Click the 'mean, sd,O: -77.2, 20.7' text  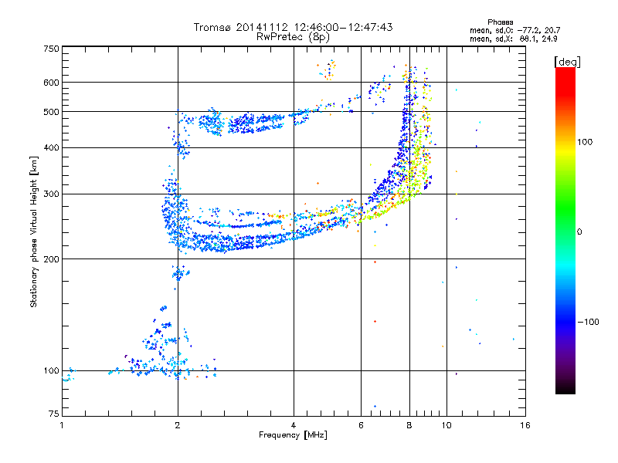(x=514, y=30)
